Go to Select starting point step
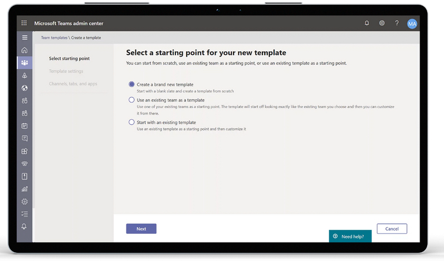444x261 pixels. (x=69, y=59)
